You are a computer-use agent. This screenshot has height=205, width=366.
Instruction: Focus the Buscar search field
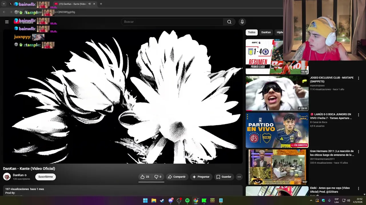click(x=172, y=22)
